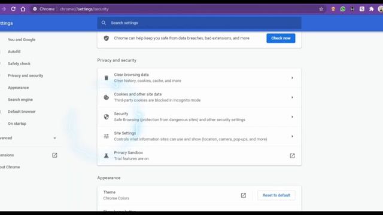Click the forward navigation arrow
The image size is (383, 215).
click(x=4, y=9)
